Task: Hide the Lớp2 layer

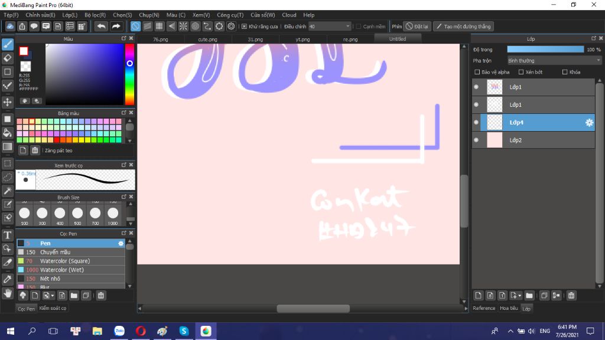Action: coord(477,140)
